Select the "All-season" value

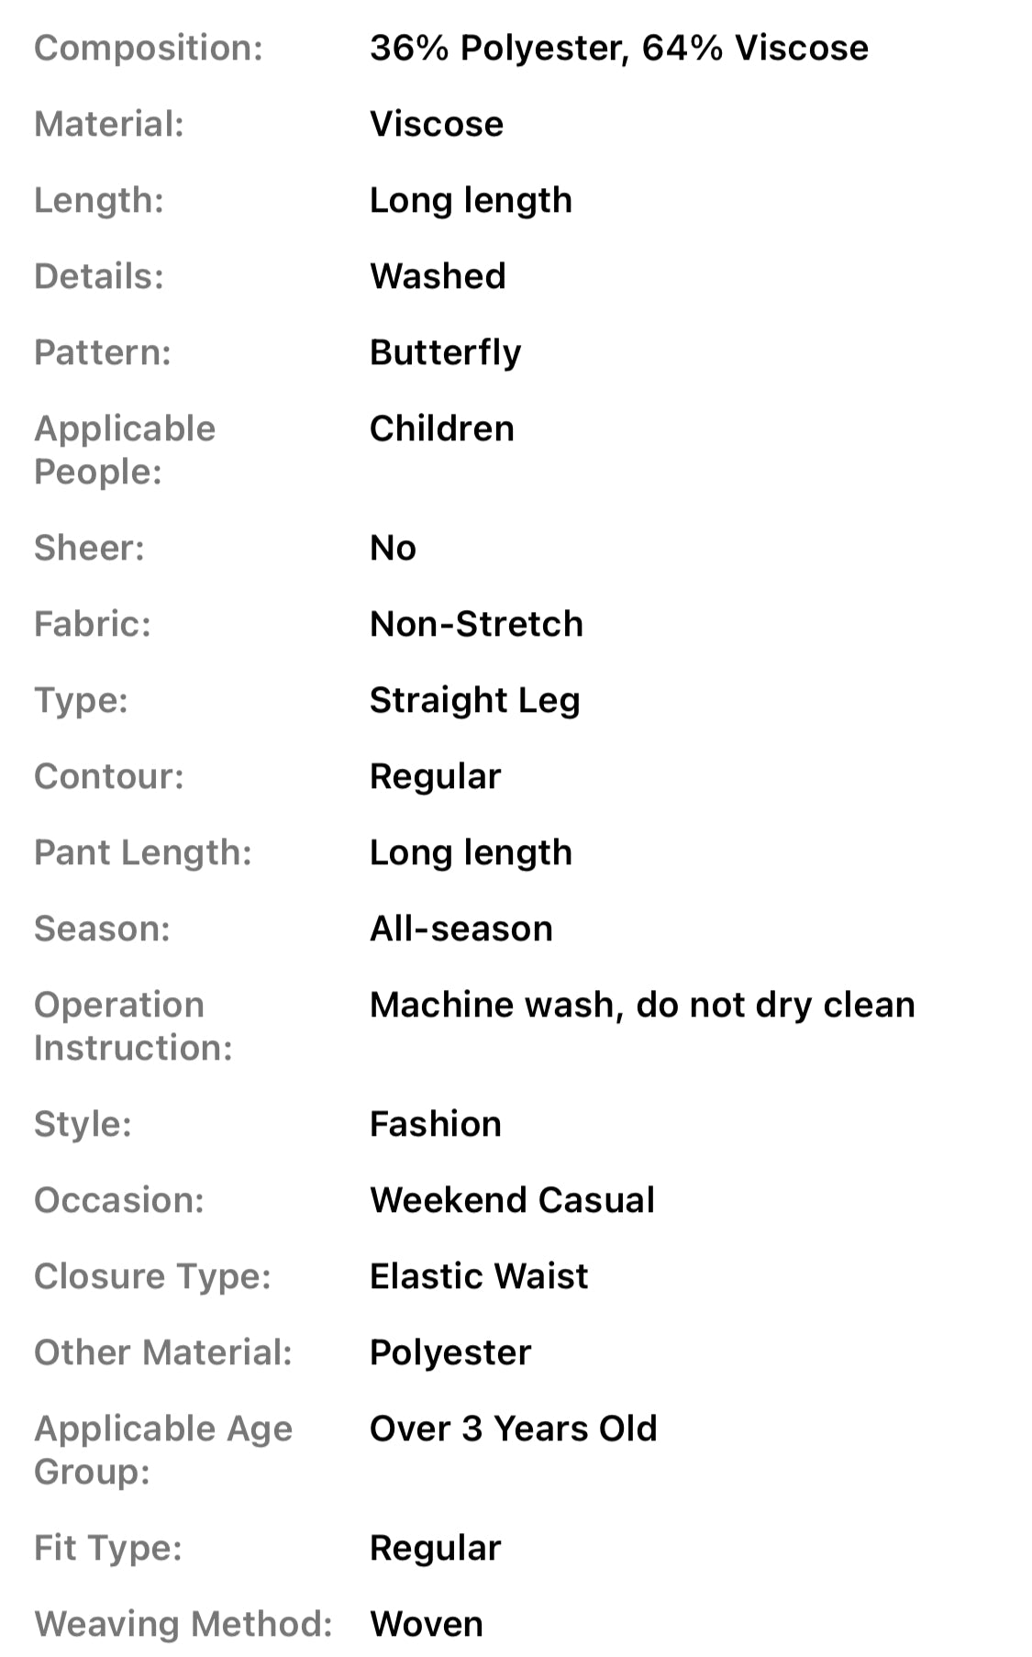pyautogui.click(x=461, y=929)
